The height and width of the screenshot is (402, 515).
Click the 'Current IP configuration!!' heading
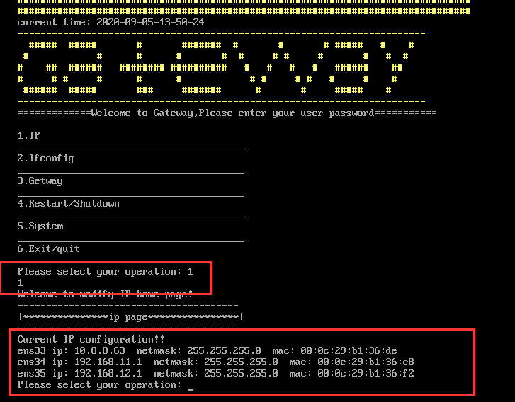(x=91, y=339)
